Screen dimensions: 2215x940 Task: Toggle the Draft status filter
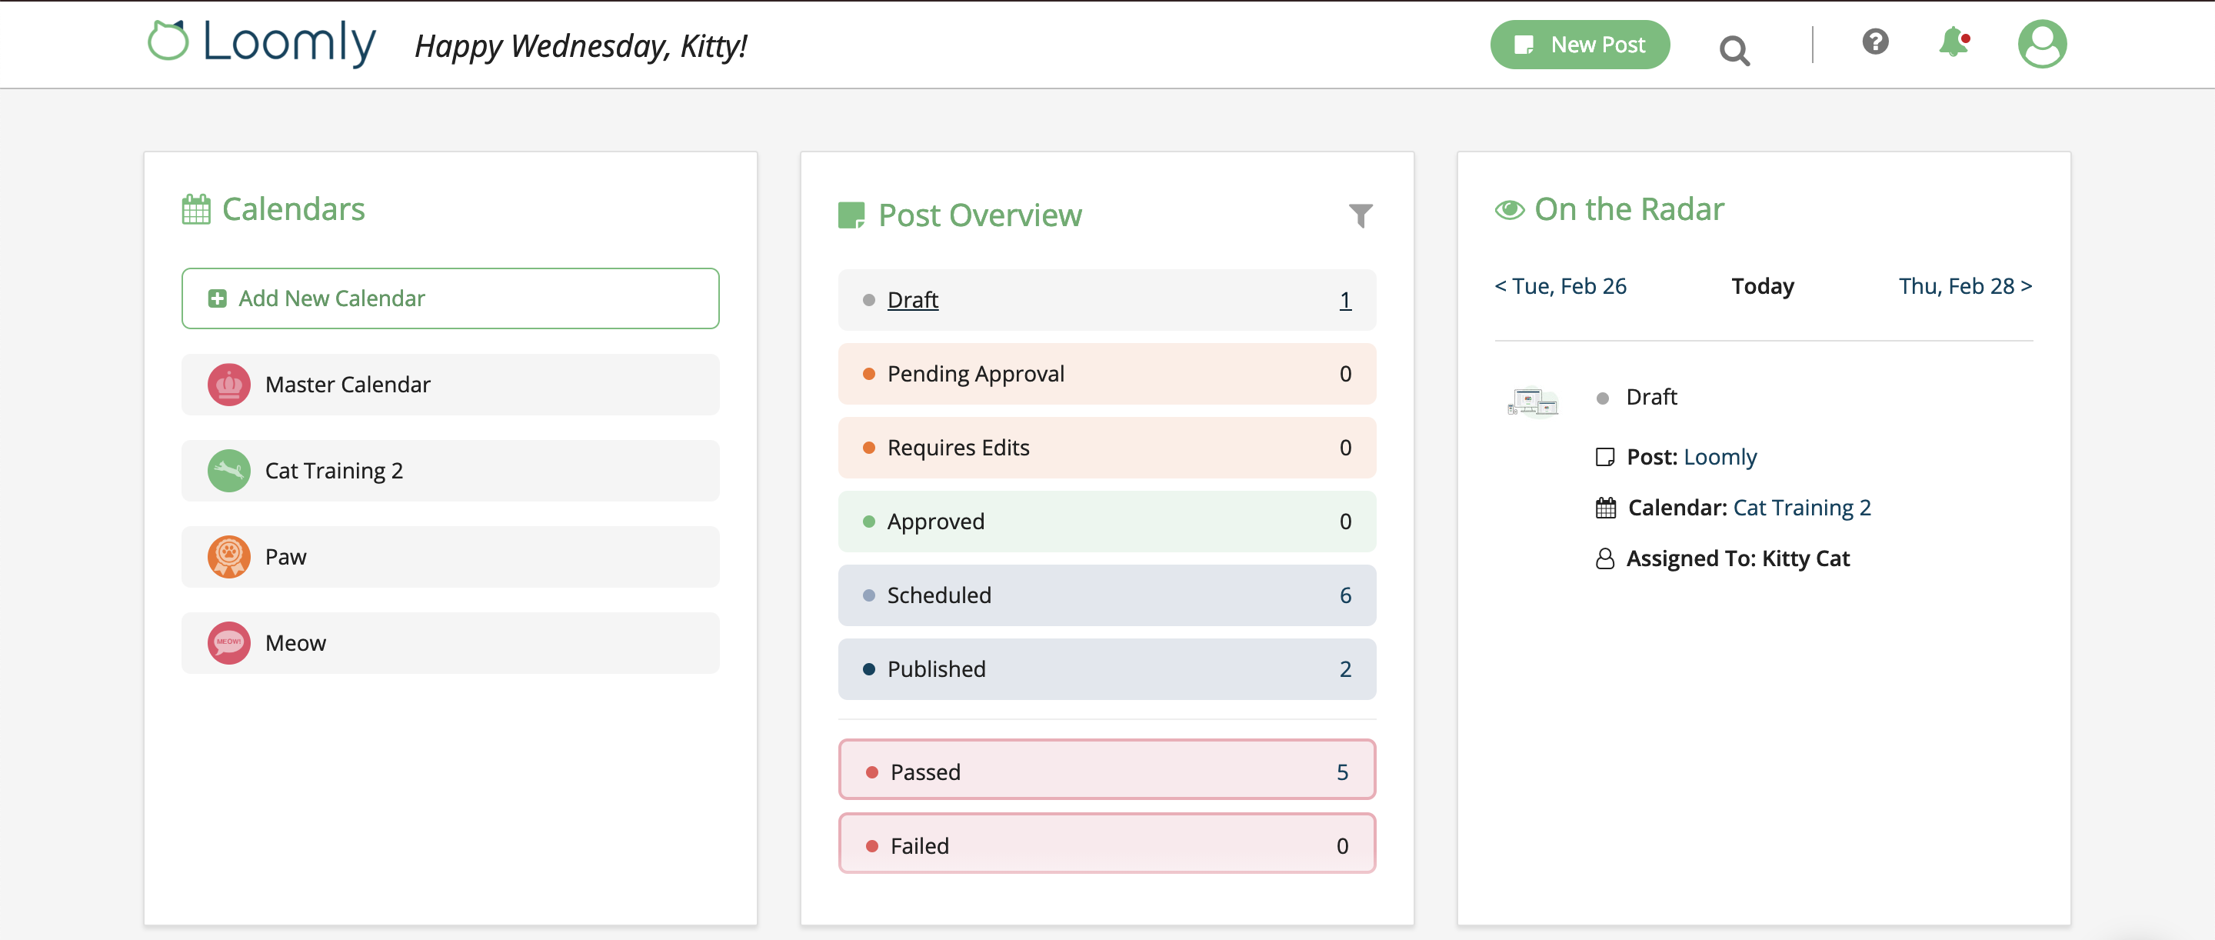pyautogui.click(x=1107, y=299)
